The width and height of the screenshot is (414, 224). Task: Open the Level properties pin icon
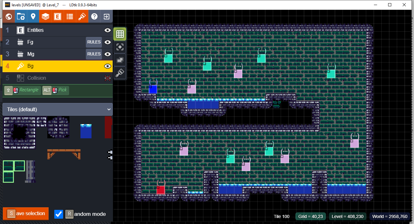[33, 16]
